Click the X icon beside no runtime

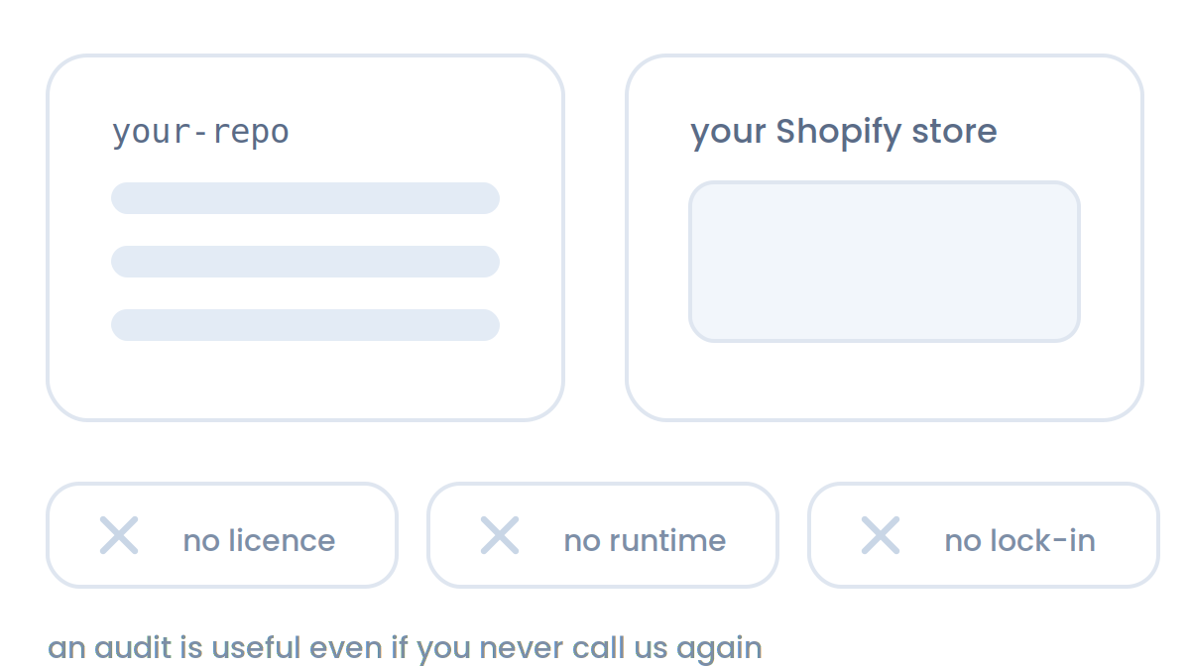(x=500, y=535)
